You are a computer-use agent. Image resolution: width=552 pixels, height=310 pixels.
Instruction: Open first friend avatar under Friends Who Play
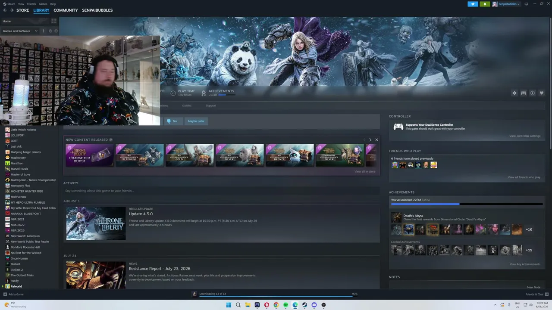[395, 165]
